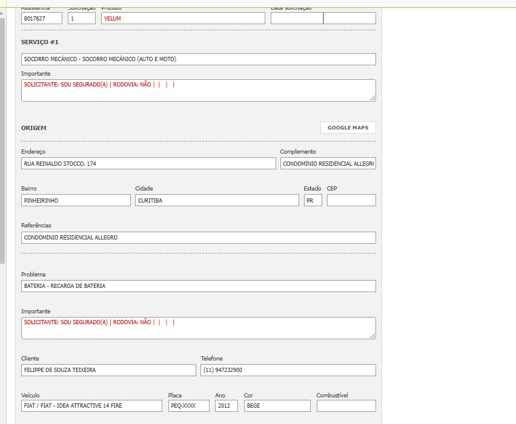This screenshot has height=424, width=516.
Task: Grab the resize handle of second Importante textarea
Action: pyautogui.click(x=372, y=336)
